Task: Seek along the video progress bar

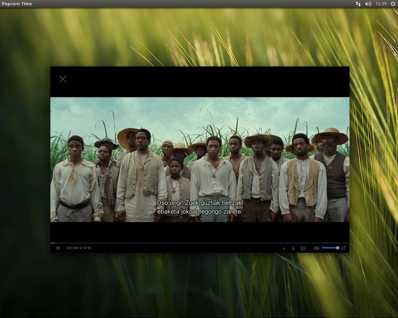Action: click(200, 243)
